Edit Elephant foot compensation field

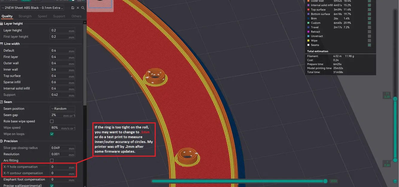pyautogui.click(x=62, y=180)
